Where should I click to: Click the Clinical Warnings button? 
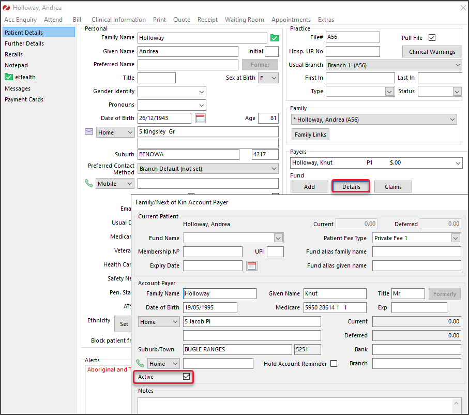[x=432, y=52]
